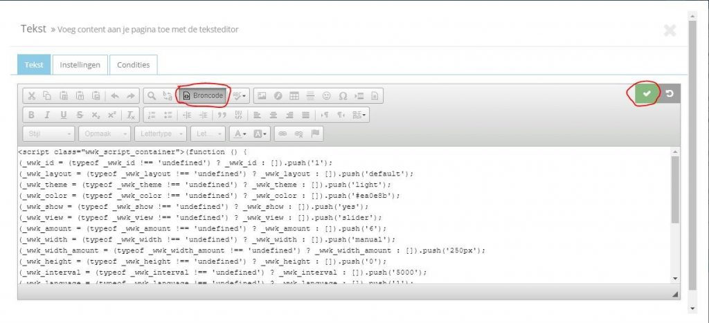709x323 pixels.
Task: Toggle Underline formatting
Action: coord(64,115)
